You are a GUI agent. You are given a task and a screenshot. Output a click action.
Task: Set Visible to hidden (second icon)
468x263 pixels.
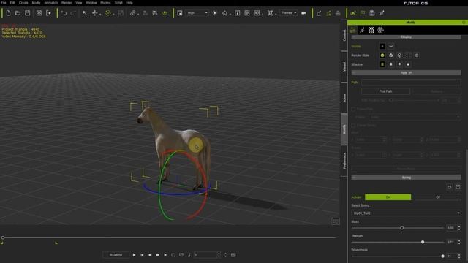tap(390, 46)
